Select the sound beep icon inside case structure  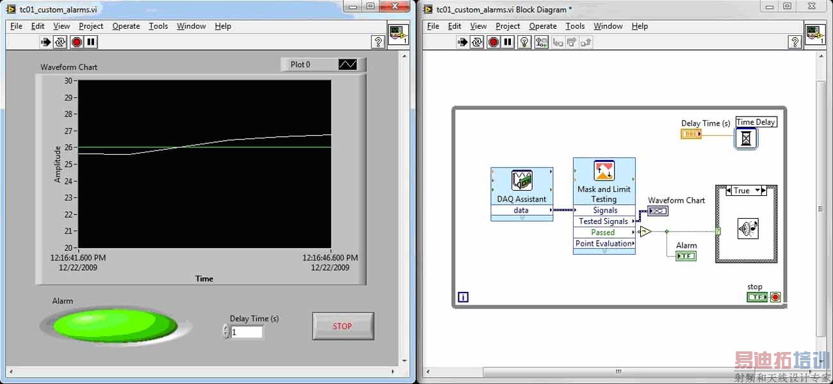pos(748,228)
